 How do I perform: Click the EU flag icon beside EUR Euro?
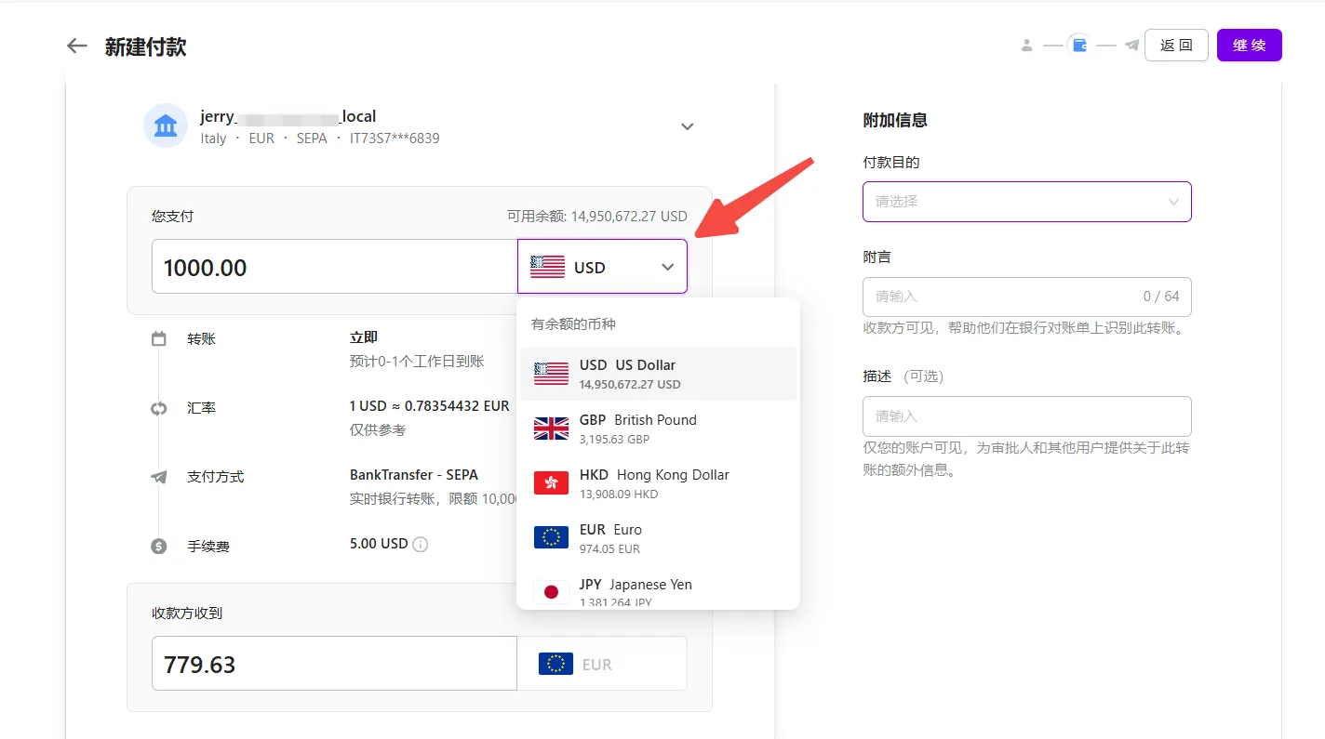[551, 538]
